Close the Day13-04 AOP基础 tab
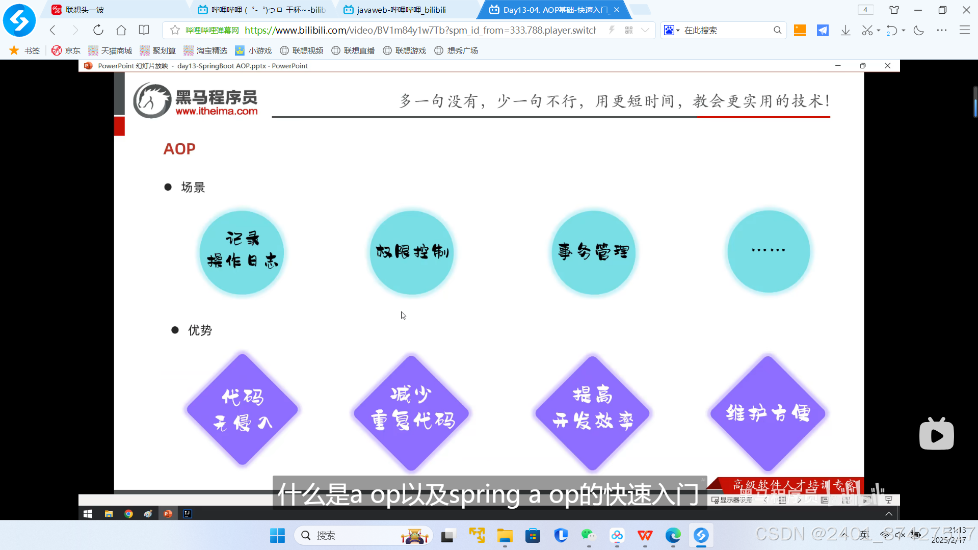This screenshot has height=550, width=978. click(x=617, y=10)
